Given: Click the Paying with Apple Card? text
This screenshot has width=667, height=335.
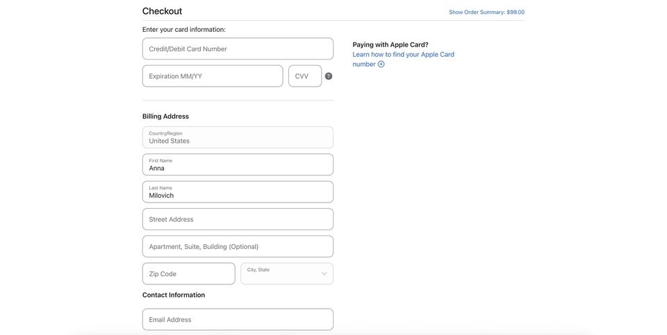Looking at the screenshot, I should (390, 44).
